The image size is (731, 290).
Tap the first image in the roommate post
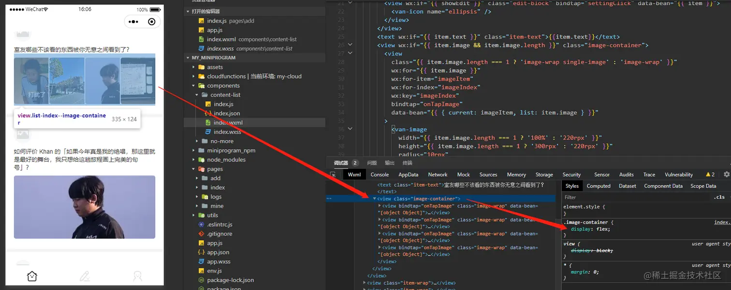31,81
